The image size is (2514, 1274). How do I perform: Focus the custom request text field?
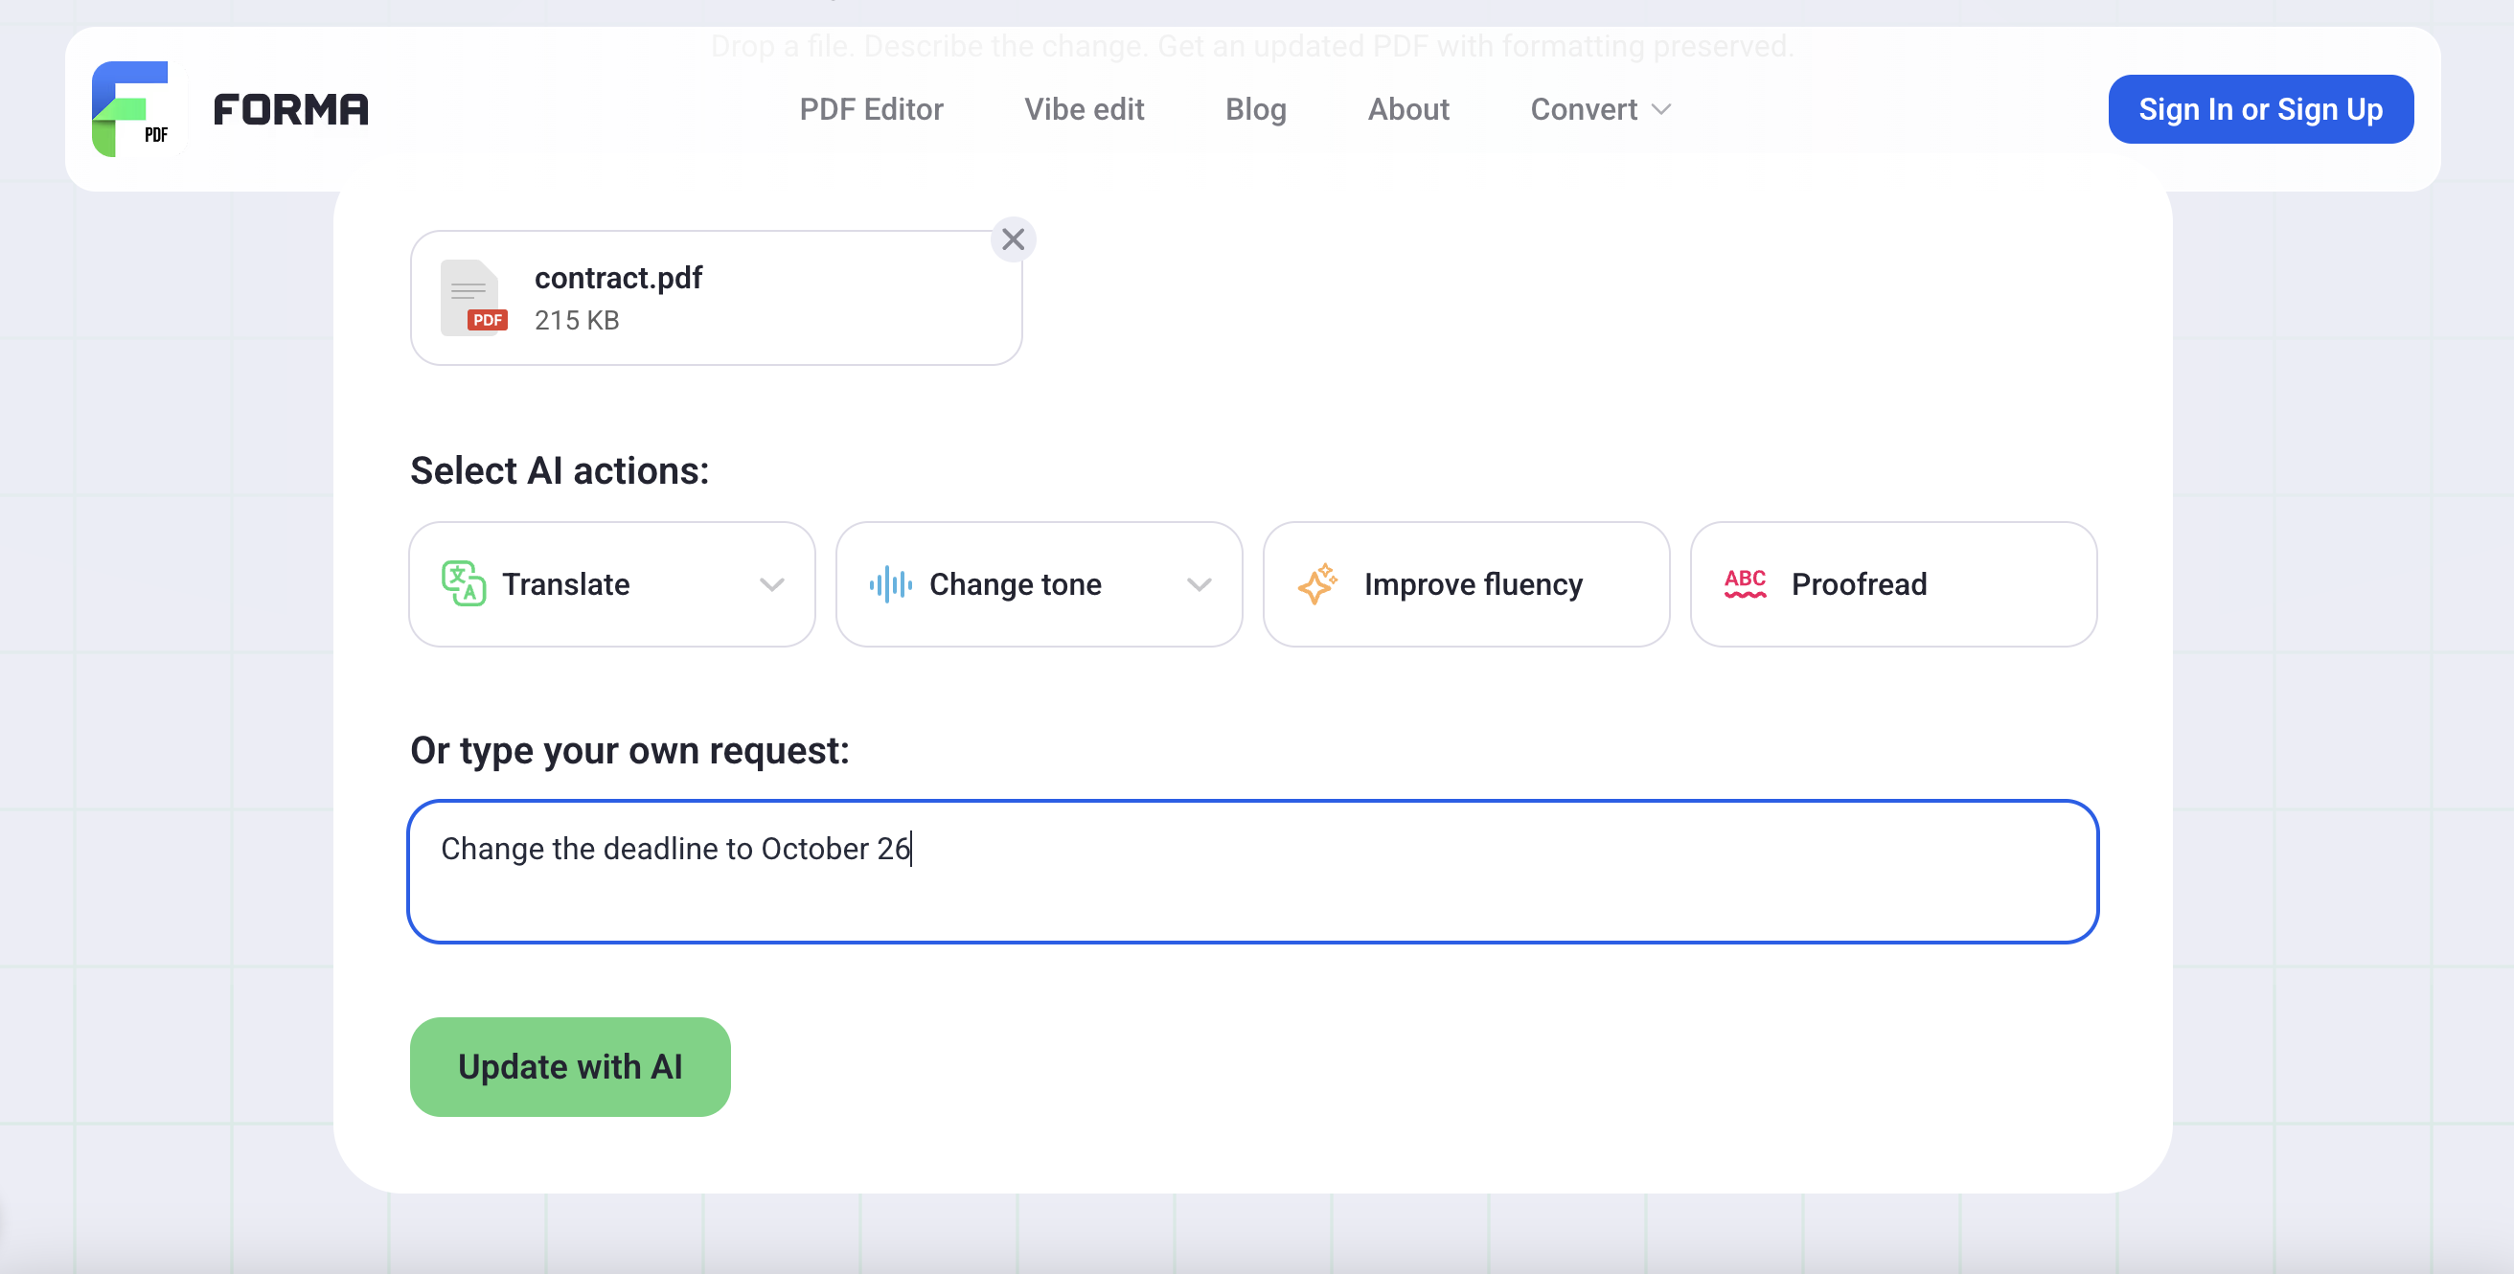pos(1252,871)
